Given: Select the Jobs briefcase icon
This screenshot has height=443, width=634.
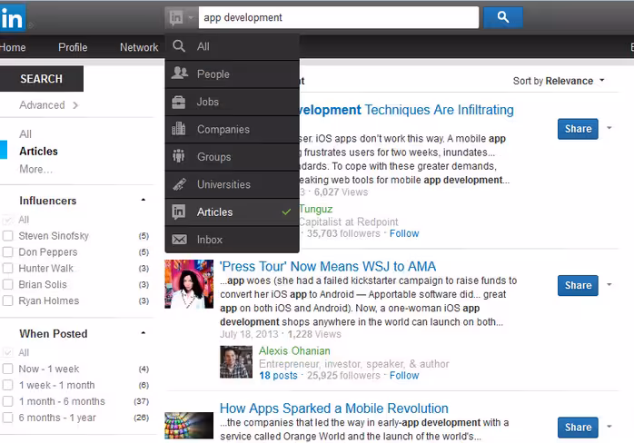Looking at the screenshot, I should tap(178, 102).
